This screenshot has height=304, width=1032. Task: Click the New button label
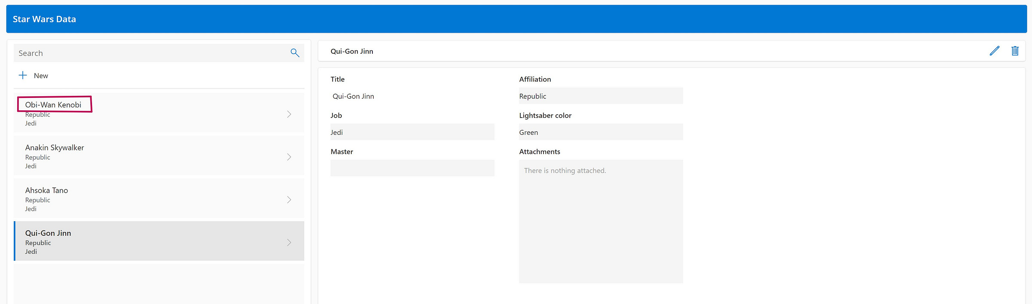pyautogui.click(x=41, y=76)
